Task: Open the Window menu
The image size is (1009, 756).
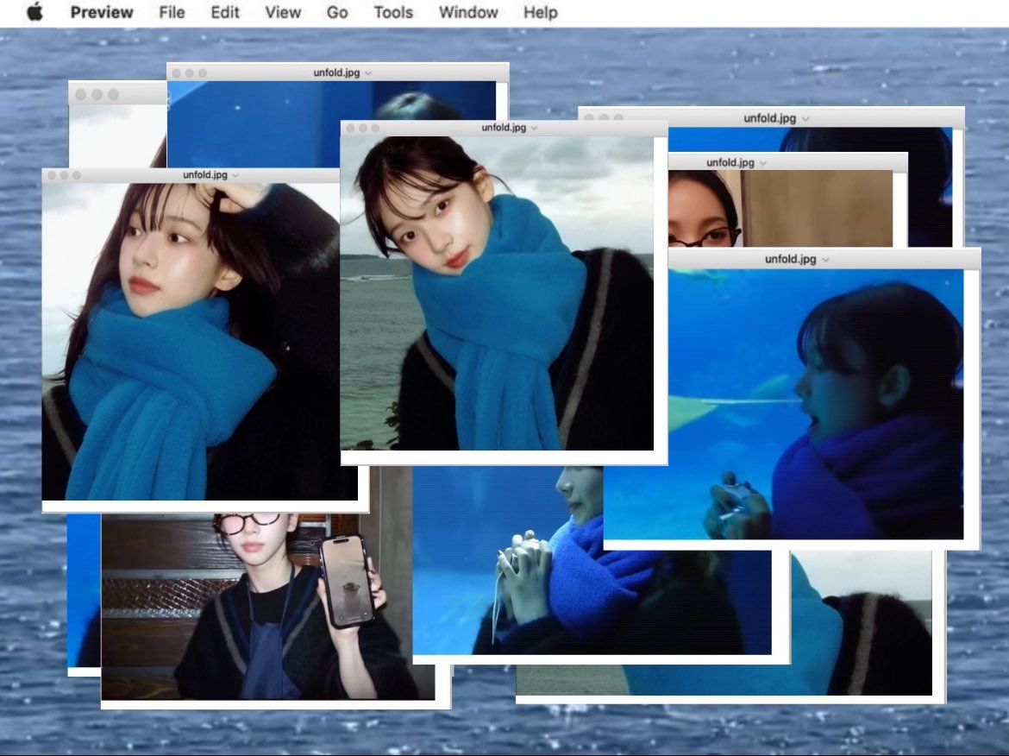Action: click(467, 12)
